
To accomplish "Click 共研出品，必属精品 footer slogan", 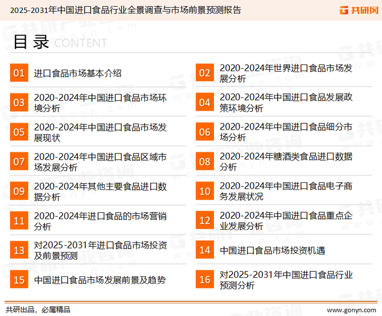I will tap(38, 309).
